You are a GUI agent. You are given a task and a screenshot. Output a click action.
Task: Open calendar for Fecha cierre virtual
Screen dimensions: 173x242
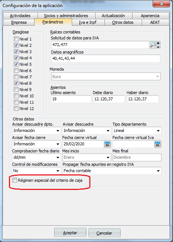107,144
